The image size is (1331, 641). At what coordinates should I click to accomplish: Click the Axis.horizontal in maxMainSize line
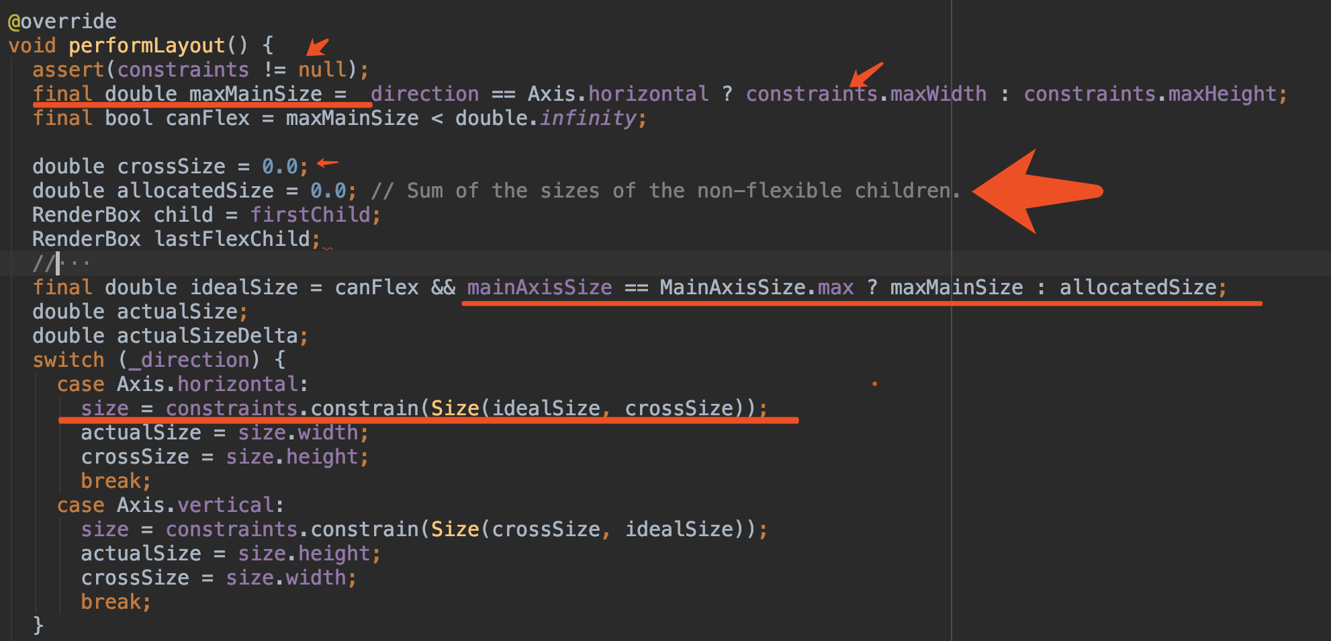click(618, 94)
